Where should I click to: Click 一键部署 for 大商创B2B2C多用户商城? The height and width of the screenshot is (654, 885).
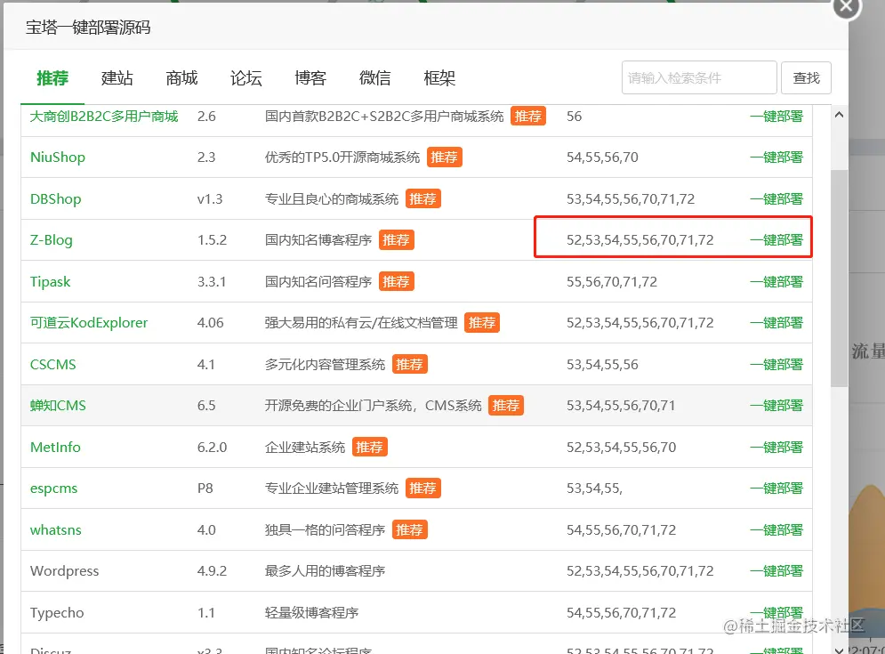(776, 117)
